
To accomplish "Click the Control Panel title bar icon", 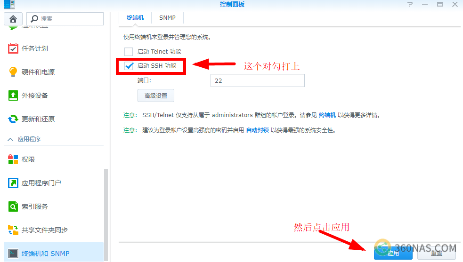I will tap(9, 4).
